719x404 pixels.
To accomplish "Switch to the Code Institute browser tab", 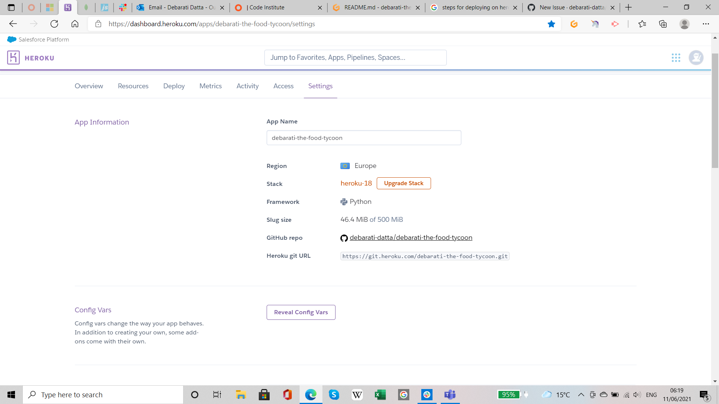I will [277, 7].
